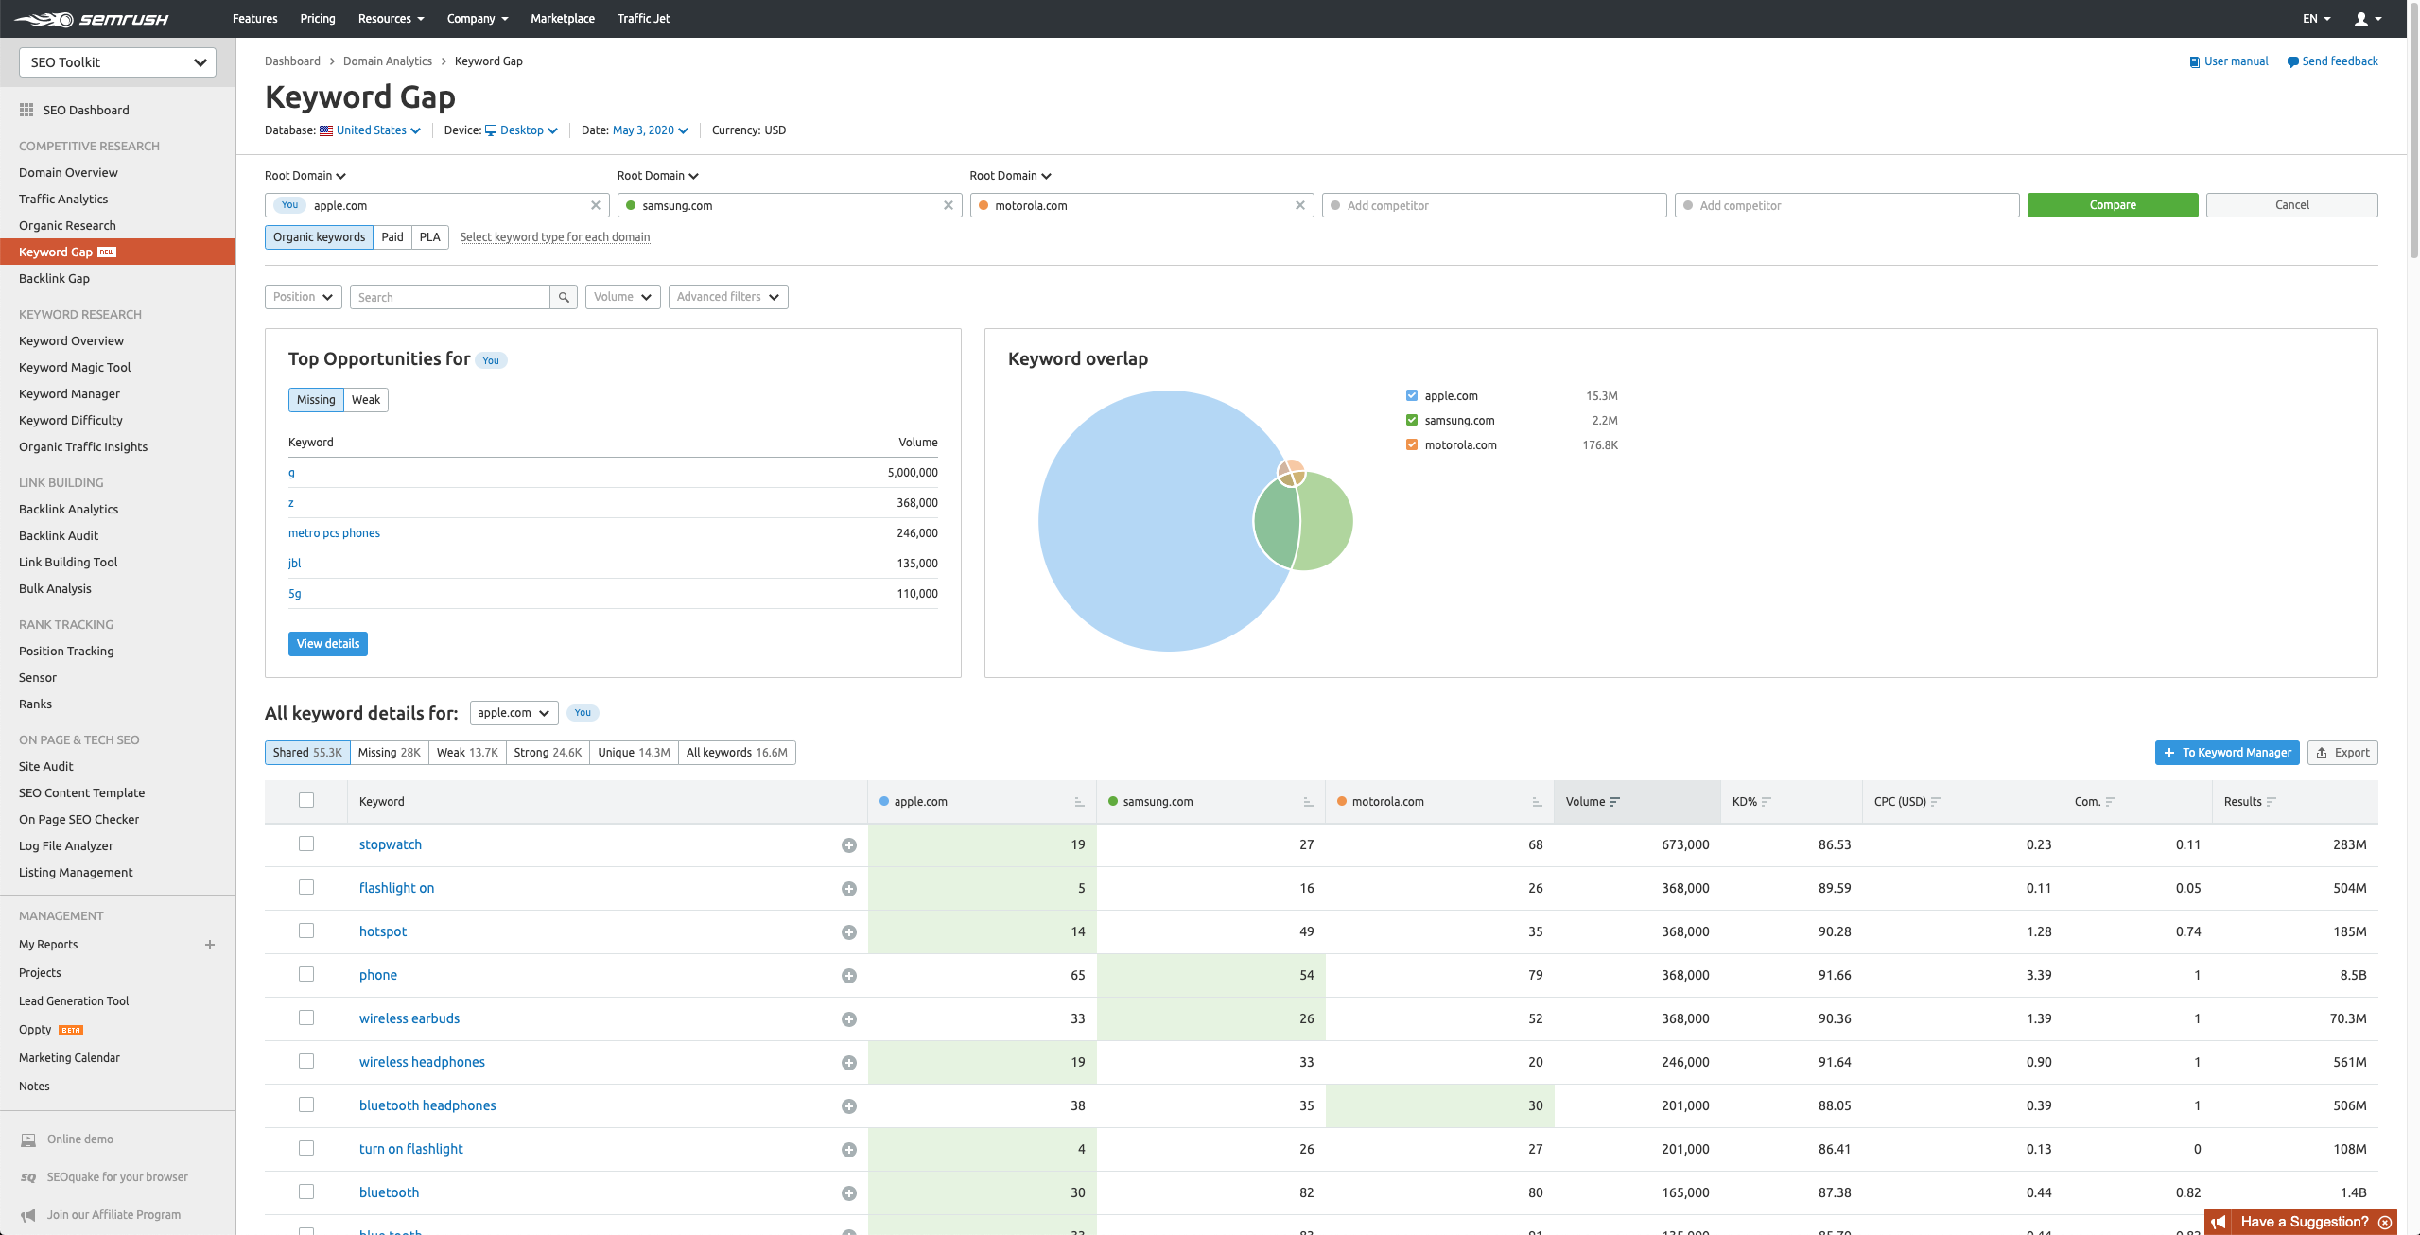
Task: Click the To Keyword Manager button
Action: (2227, 753)
